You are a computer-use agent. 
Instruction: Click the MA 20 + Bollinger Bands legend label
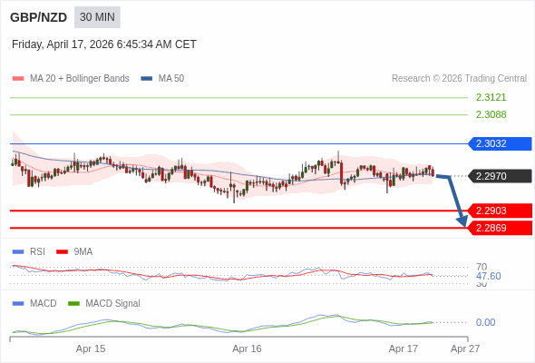(80, 79)
